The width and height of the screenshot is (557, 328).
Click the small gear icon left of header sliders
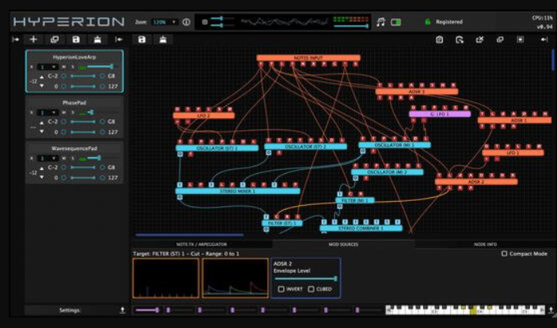click(205, 22)
